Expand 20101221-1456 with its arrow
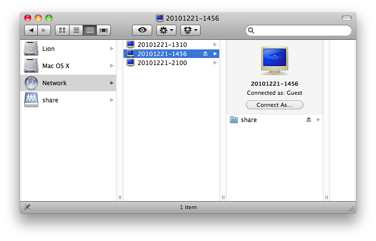The width and height of the screenshot is (376, 241). (215, 54)
